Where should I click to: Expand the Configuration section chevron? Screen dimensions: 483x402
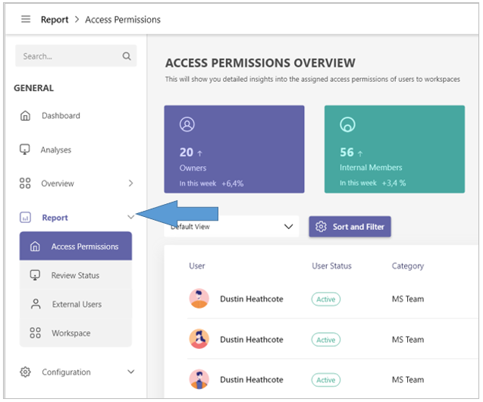(x=130, y=372)
